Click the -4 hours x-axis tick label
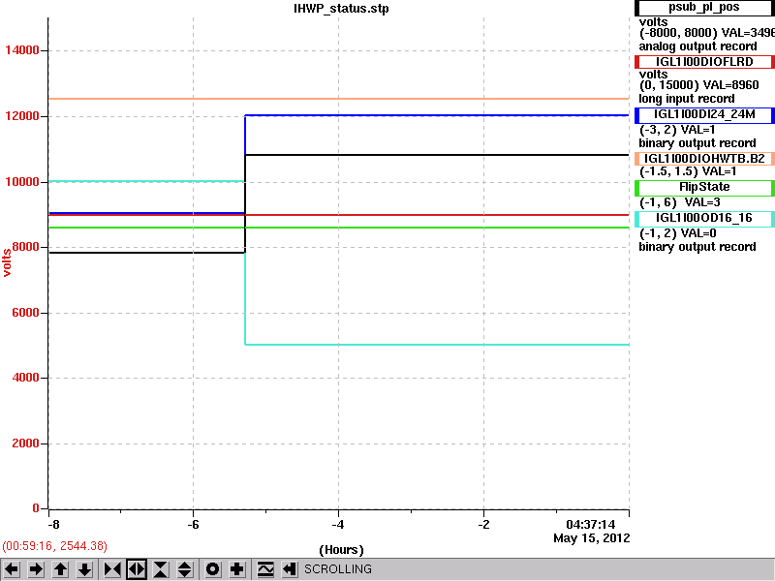The width and height of the screenshot is (775, 581). pos(338,525)
